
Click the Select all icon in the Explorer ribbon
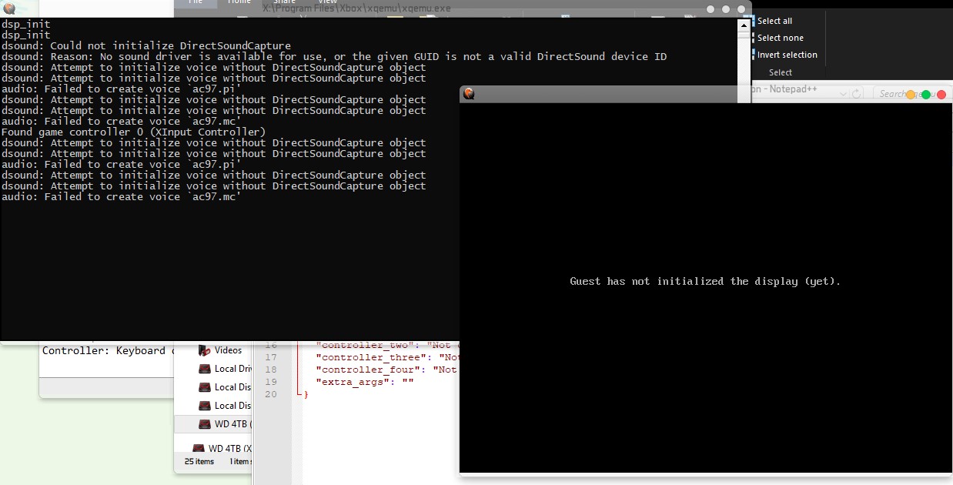click(753, 21)
